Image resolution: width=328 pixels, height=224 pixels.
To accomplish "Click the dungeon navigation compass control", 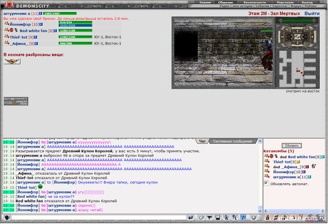I will point(297,37).
